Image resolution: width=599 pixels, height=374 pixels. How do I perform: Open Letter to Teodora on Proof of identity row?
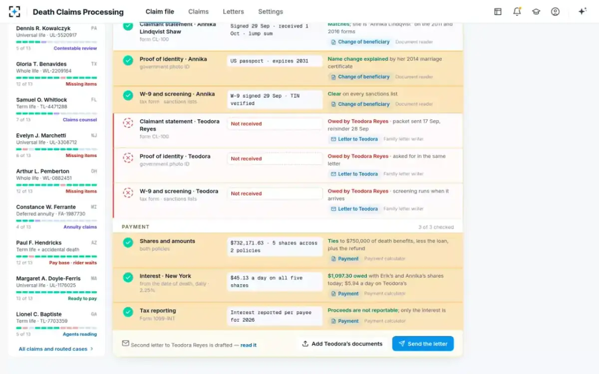pos(354,174)
